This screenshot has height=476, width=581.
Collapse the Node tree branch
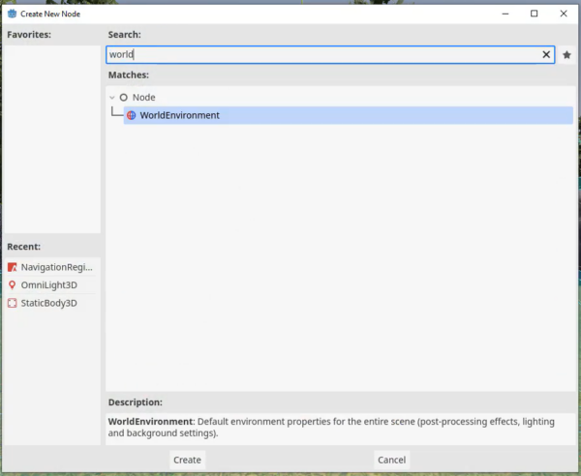[112, 98]
